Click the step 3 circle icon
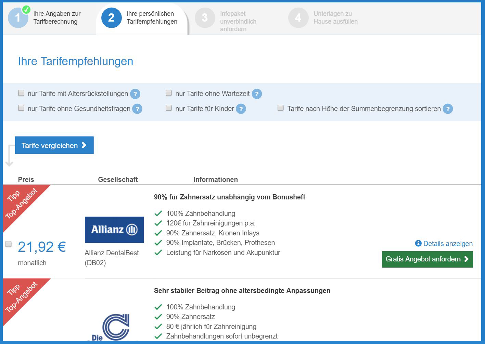Screen dimensions: 485x344 (x=205, y=18)
